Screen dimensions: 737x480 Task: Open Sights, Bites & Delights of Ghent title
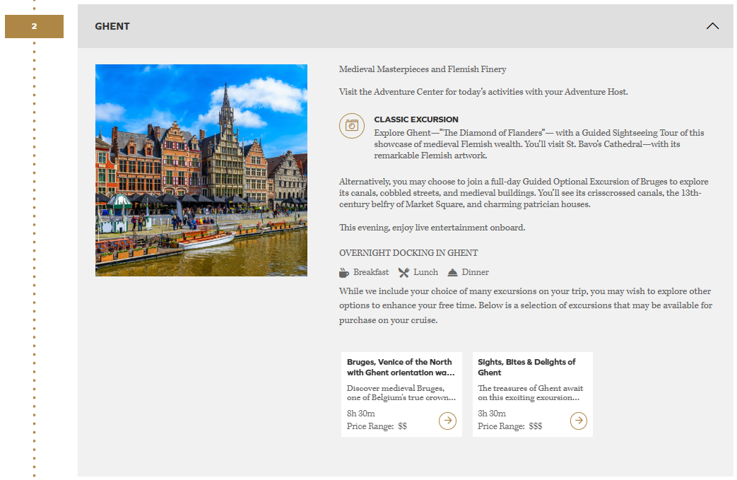(x=526, y=367)
